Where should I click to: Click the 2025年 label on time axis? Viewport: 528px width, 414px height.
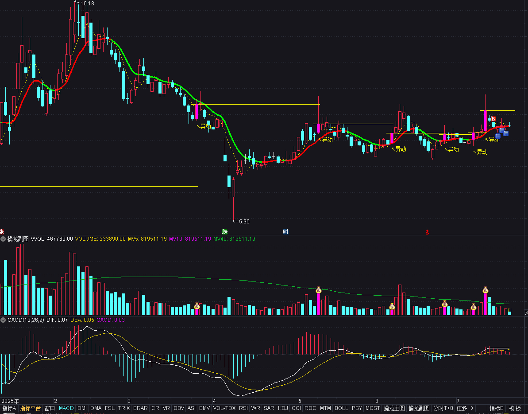click(10, 401)
